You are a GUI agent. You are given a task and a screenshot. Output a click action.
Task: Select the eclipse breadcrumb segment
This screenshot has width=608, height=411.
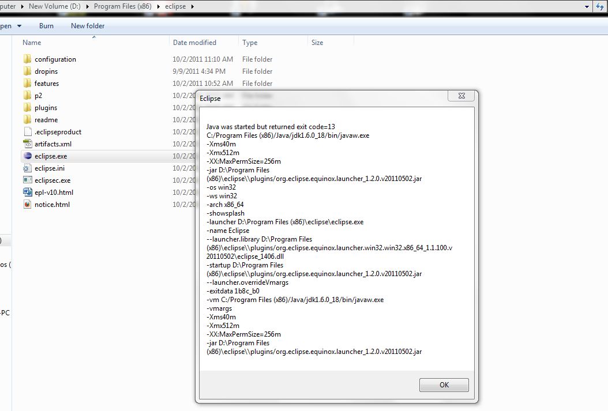175,6
